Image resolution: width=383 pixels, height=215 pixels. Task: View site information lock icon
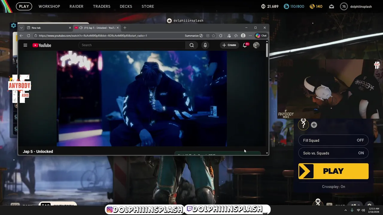click(x=36, y=36)
